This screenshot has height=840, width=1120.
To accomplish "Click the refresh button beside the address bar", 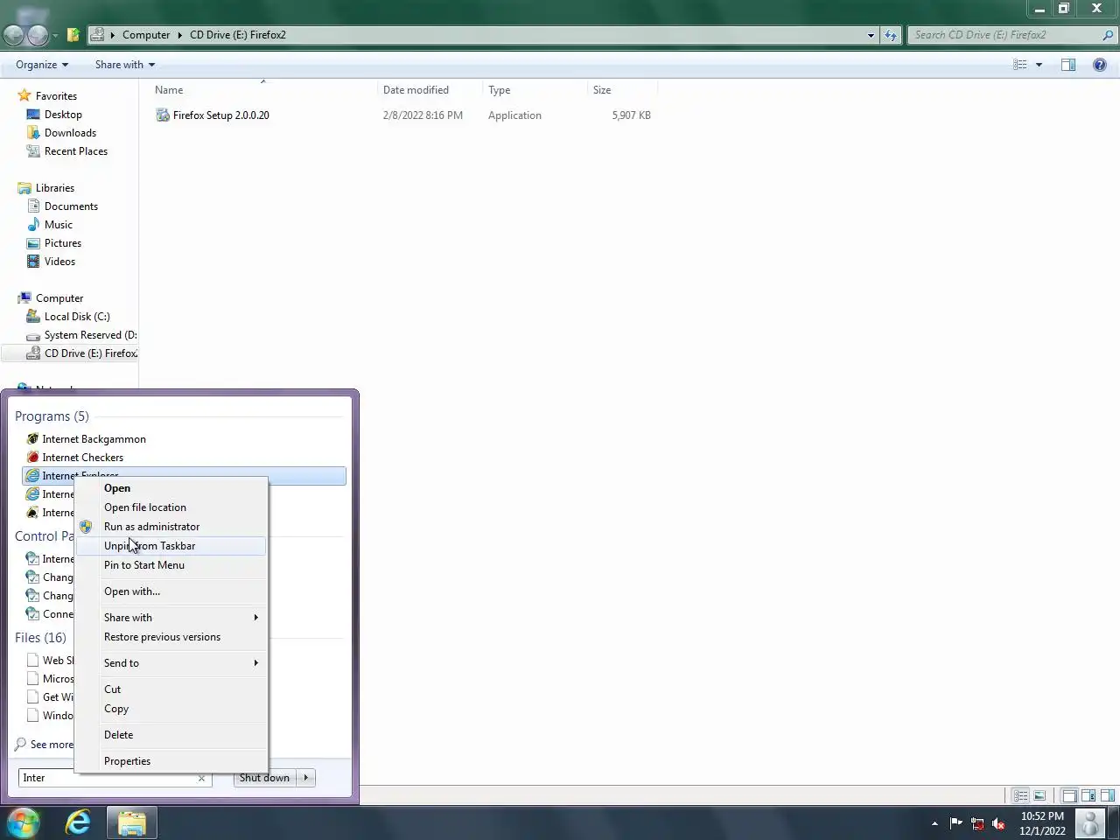I will (x=891, y=35).
